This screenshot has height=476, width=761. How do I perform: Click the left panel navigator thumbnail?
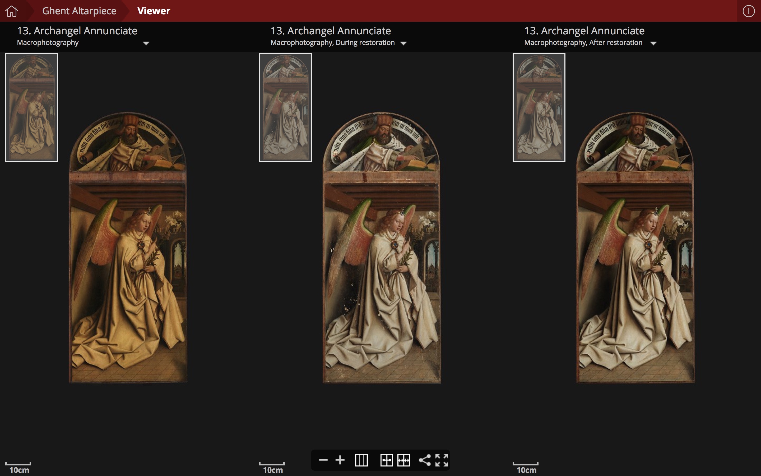[x=32, y=107]
